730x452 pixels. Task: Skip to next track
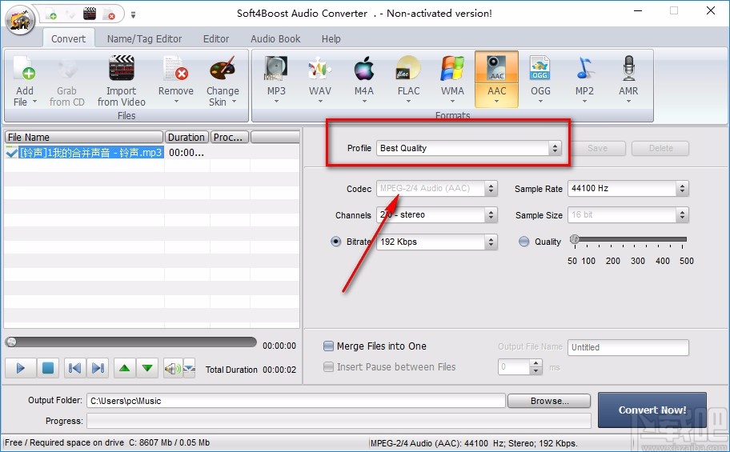[98, 368]
